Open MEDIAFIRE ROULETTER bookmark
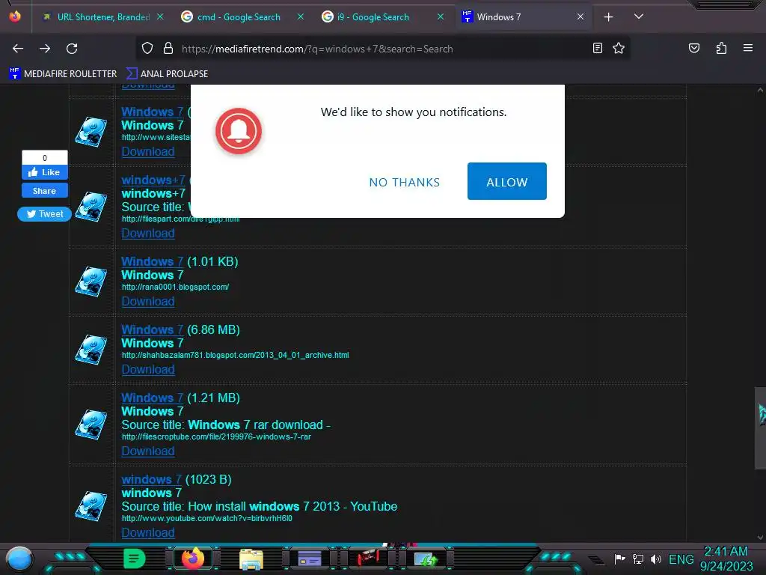This screenshot has height=575, width=766. pos(63,74)
